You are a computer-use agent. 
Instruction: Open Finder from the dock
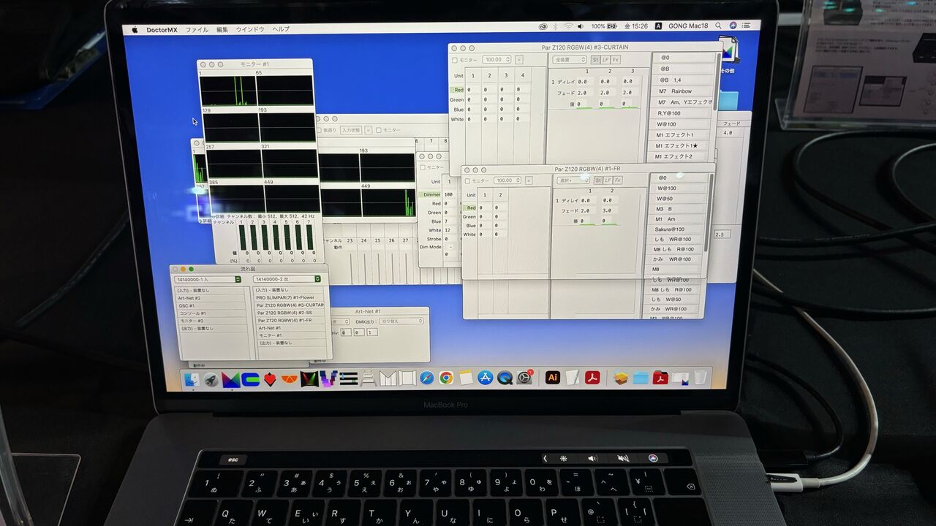192,379
